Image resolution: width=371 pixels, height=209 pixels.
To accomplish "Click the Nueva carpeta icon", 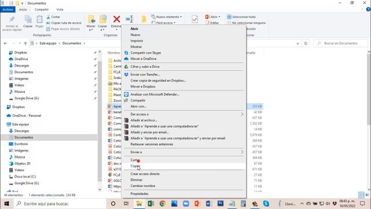I will (x=144, y=19).
